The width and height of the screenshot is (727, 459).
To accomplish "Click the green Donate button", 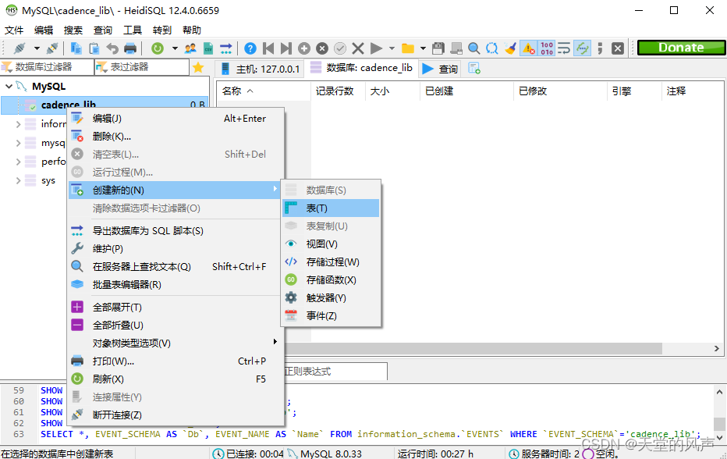I will click(x=680, y=48).
